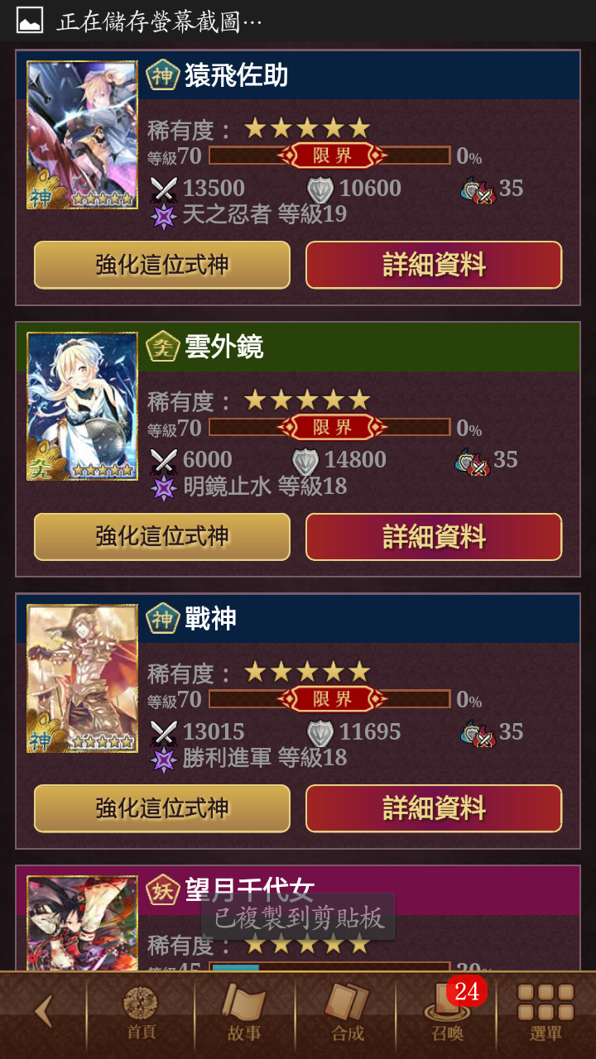Tap the 天之忍者 skill star icon
Image resolution: width=596 pixels, height=1059 pixels.
[x=164, y=216]
